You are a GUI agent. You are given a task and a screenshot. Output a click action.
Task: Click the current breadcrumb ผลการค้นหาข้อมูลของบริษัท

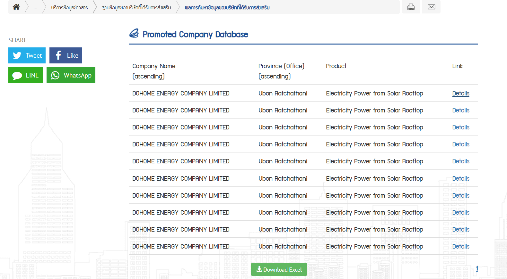click(x=227, y=8)
